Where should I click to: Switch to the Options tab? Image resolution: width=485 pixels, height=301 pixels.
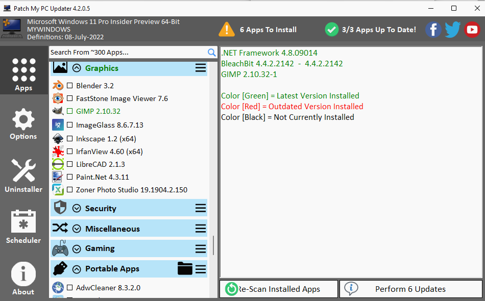(23, 125)
